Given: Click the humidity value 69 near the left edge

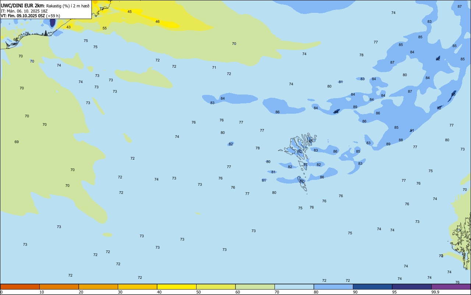Looking at the screenshot, I should point(17,142).
